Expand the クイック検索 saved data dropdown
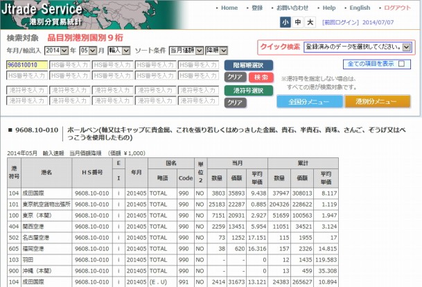This screenshot has width=422, height=287. pyautogui.click(x=358, y=47)
